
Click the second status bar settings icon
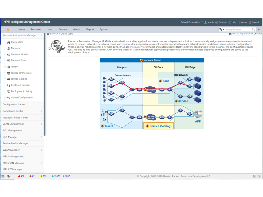coord(8,176)
